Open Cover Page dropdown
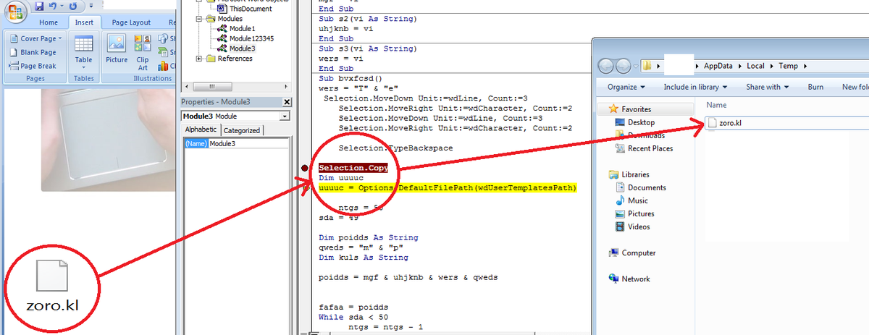 point(34,38)
